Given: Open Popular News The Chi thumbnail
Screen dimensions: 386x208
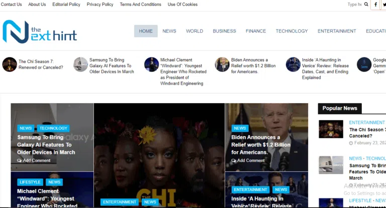Looking at the screenshot, I should pos(331,129).
